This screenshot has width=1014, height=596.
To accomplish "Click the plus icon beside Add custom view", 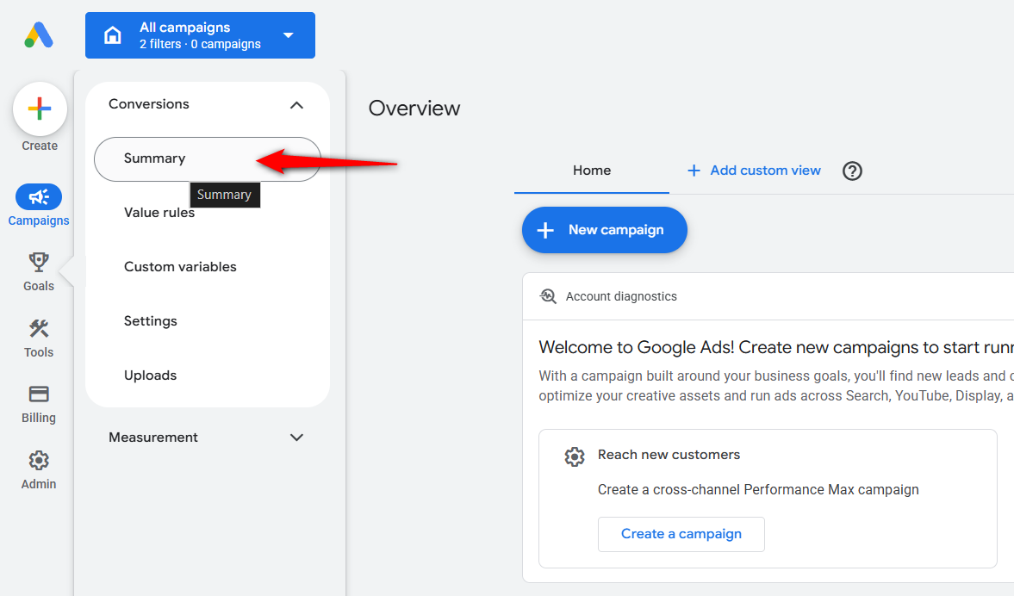I will click(694, 171).
